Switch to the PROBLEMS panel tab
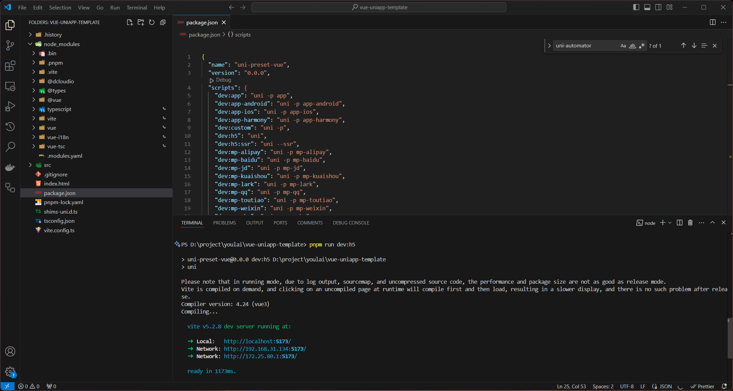 [224, 223]
